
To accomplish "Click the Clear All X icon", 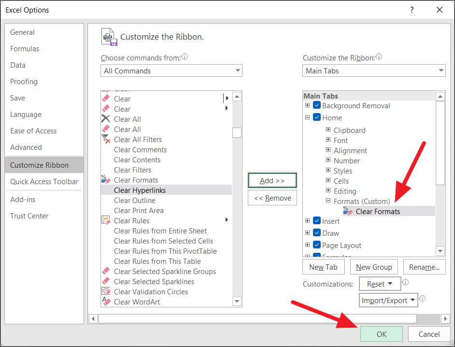I will pyautogui.click(x=106, y=119).
